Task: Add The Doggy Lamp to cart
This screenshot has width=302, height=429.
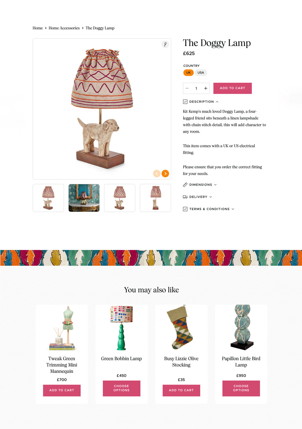Action: pyautogui.click(x=232, y=88)
